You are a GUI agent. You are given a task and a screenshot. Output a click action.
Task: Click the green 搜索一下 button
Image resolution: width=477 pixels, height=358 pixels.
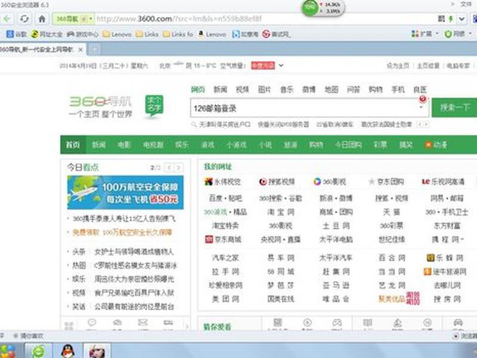pyautogui.click(x=454, y=107)
